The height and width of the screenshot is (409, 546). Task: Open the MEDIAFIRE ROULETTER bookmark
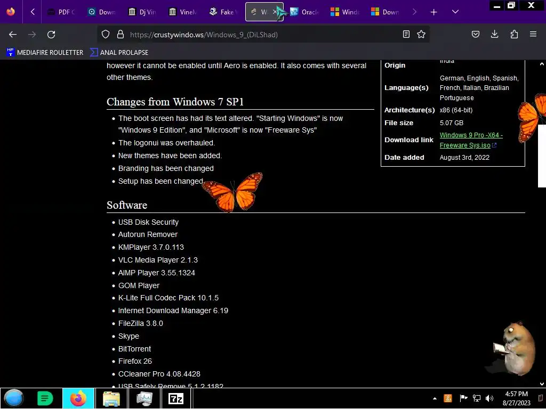pos(45,53)
